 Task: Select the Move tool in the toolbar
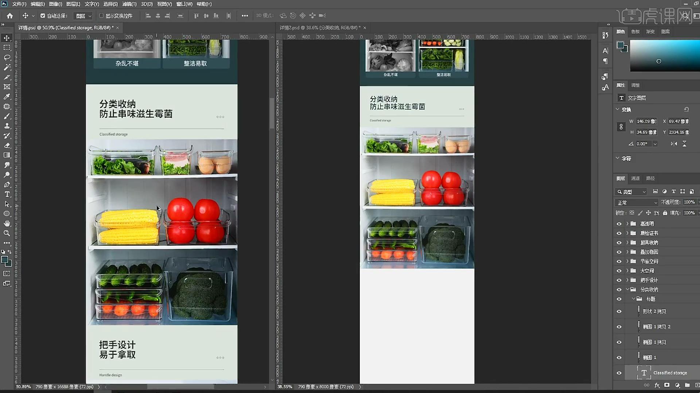(x=7, y=38)
